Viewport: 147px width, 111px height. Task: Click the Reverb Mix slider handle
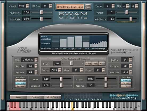point(42,19)
